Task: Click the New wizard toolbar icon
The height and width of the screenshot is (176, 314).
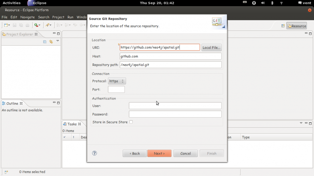Action: point(6,25)
